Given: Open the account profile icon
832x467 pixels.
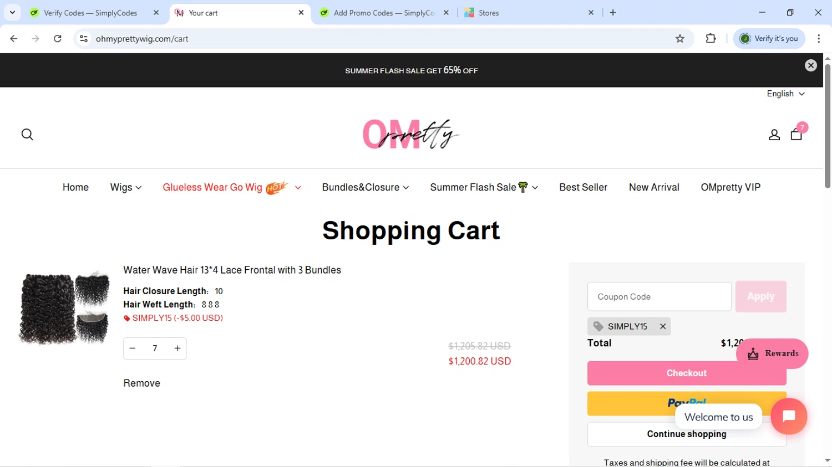Looking at the screenshot, I should [x=774, y=135].
